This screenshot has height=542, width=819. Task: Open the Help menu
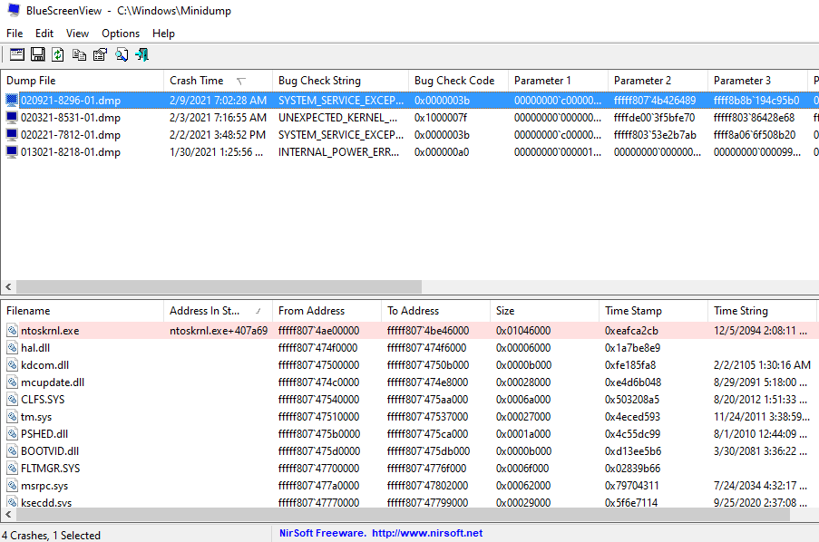point(163,34)
